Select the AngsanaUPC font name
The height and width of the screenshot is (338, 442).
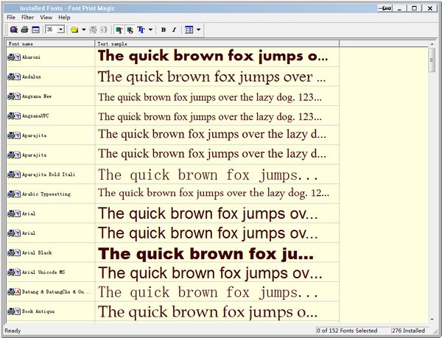click(35, 116)
